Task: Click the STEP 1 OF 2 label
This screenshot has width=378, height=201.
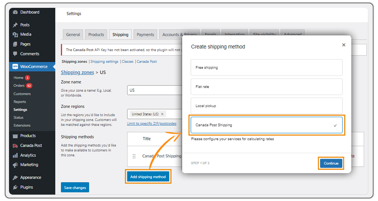Action: (x=200, y=163)
